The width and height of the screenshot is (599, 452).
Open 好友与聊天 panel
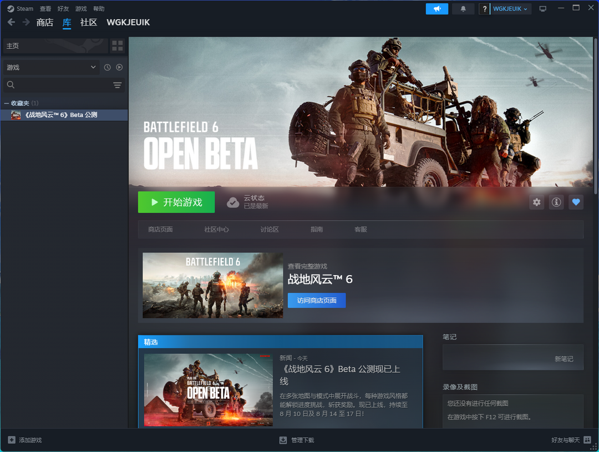[571, 440]
